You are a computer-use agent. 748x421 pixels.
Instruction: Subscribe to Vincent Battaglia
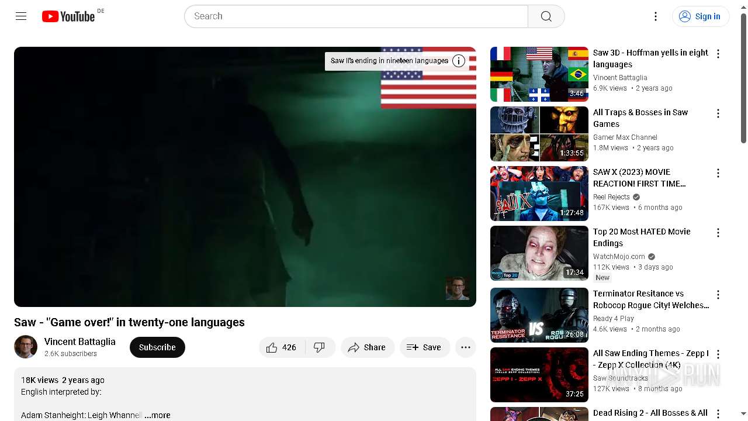coord(157,347)
